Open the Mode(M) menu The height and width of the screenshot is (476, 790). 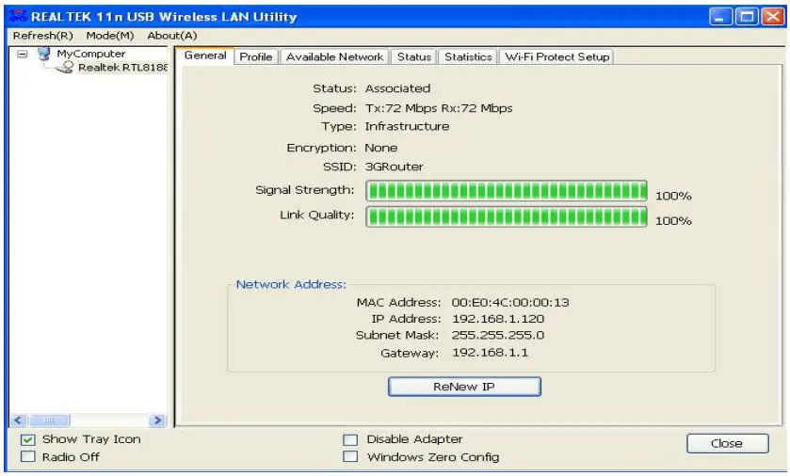click(110, 36)
